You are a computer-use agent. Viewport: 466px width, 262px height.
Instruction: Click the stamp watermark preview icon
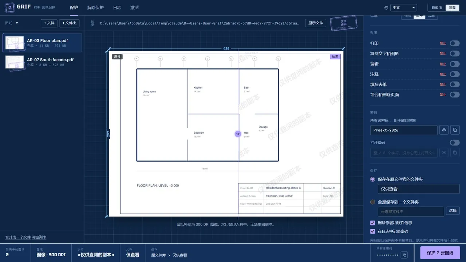(x=343, y=23)
